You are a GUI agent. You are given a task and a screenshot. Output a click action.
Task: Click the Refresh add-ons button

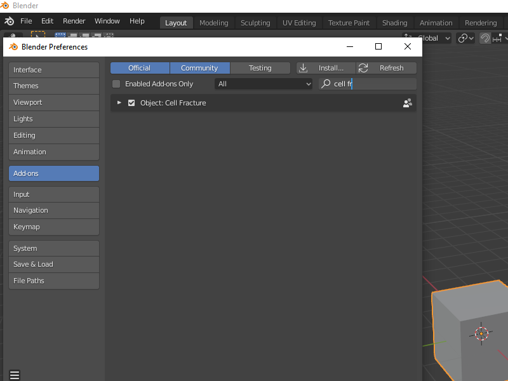point(387,68)
